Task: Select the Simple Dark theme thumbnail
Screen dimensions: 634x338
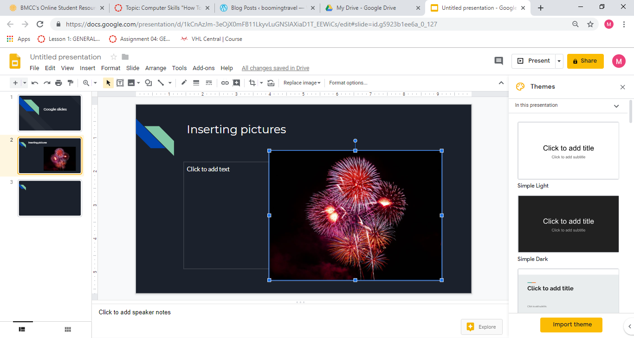Action: [x=568, y=224]
